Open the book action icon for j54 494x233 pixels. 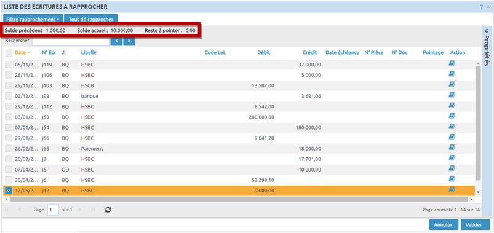click(x=452, y=127)
